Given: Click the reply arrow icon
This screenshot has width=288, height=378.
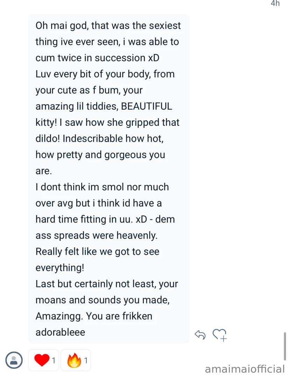Looking at the screenshot, I should coord(200,335).
